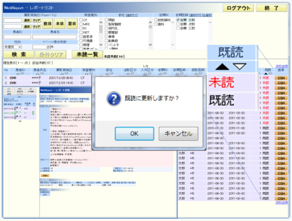Sort 撮影実施日 column ascending
This screenshot has height=221, width=292.
pos(62,74)
